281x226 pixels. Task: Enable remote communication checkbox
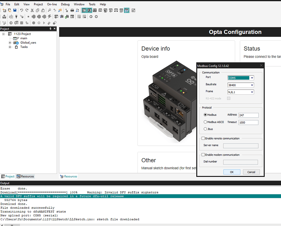click(203, 138)
